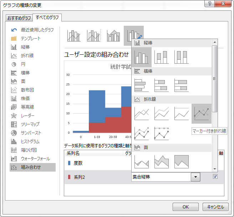234x217 pixels.
Task: Open the 株価 chart category
Action: click(x=32, y=98)
